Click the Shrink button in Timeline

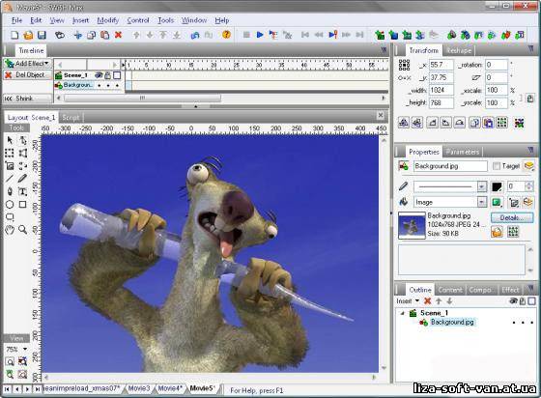tap(27, 99)
